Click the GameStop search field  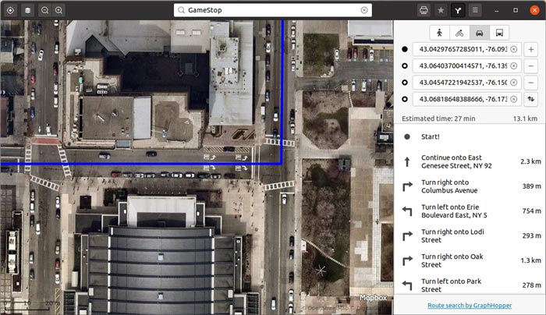coord(273,10)
